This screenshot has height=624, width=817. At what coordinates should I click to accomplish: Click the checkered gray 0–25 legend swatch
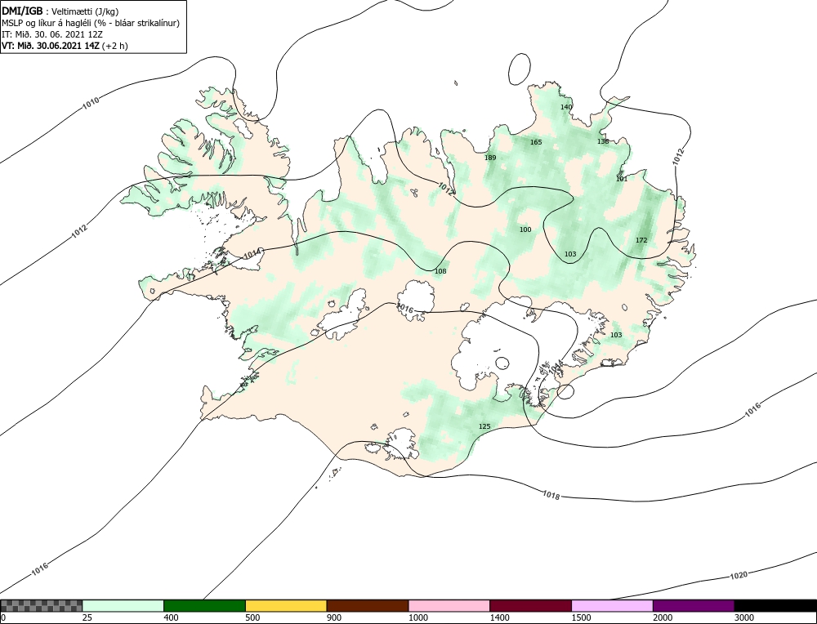[41, 606]
